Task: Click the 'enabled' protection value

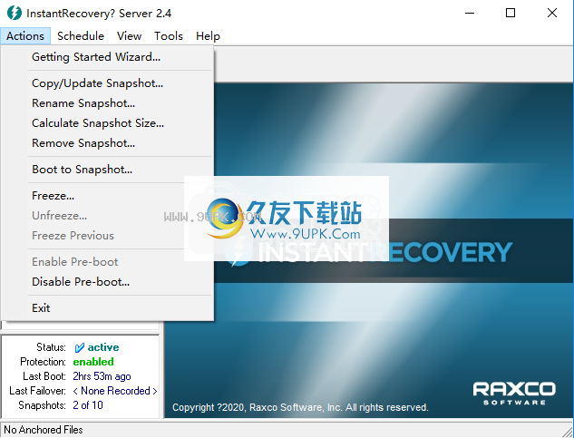Action: [93, 362]
